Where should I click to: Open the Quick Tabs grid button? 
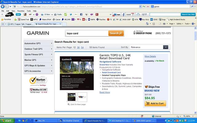pos(3,24)
